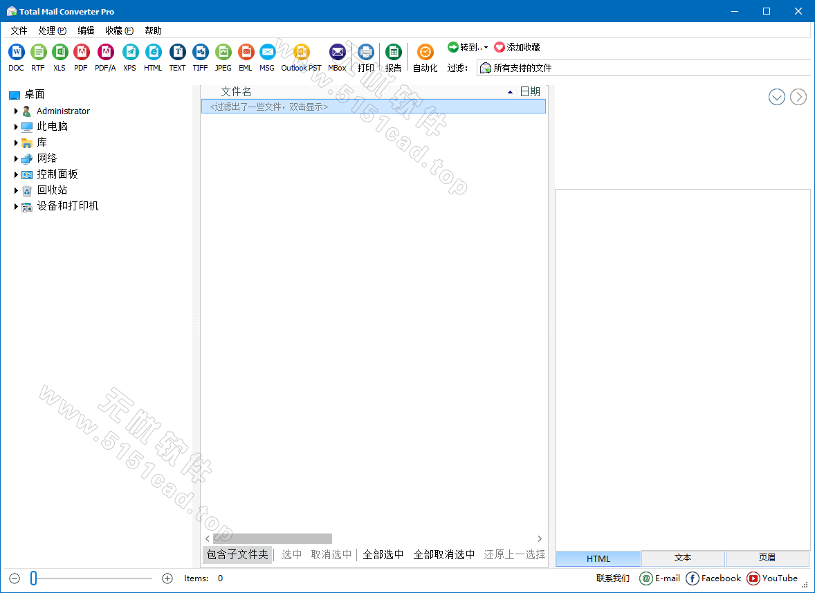The height and width of the screenshot is (593, 815).
Task: Toggle 包含子文件夹 option
Action: 237,554
